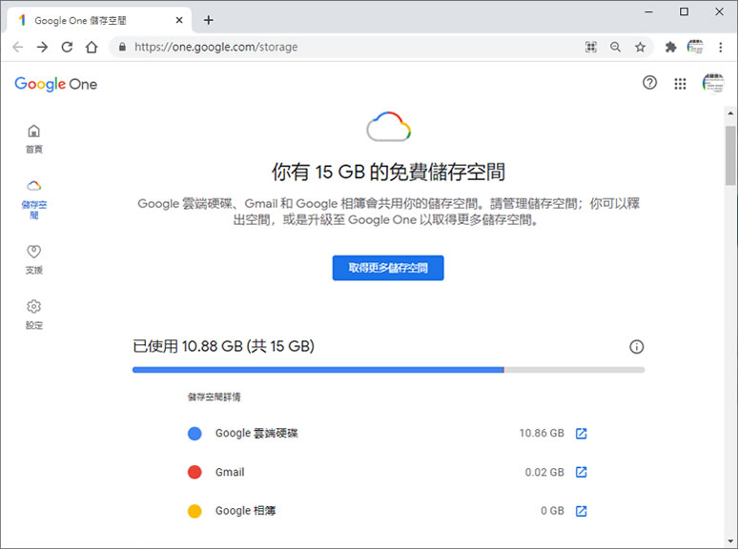Click the 你有 15 GB 的免費儲存空間 heading
The width and height of the screenshot is (739, 550).
(x=388, y=172)
